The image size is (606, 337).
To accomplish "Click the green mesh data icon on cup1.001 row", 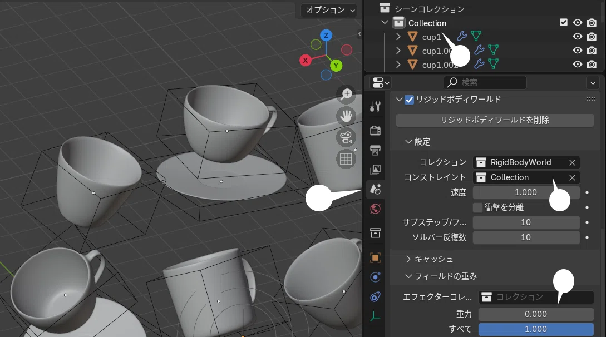I will click(493, 50).
